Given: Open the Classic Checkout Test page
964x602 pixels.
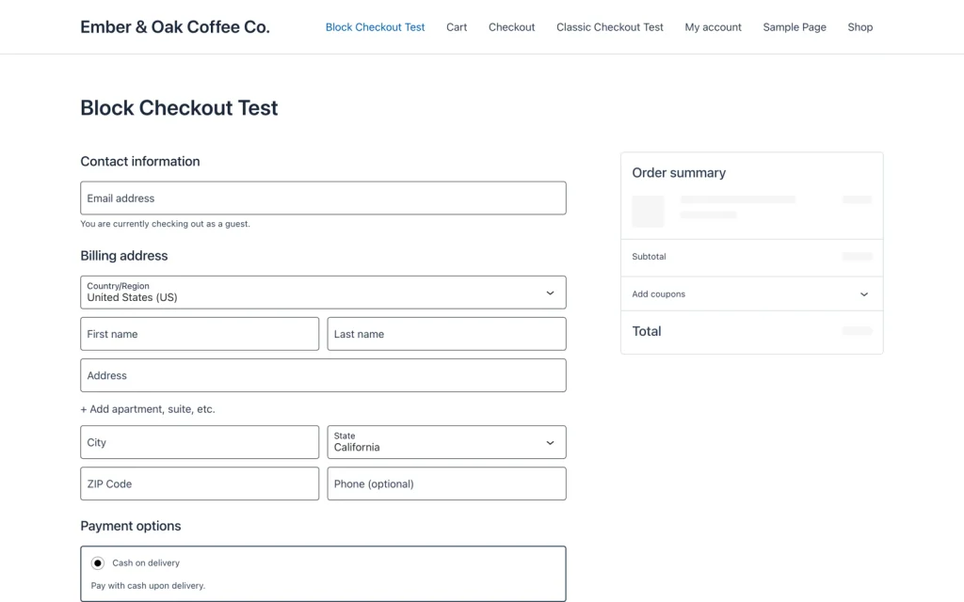Looking at the screenshot, I should [x=610, y=27].
